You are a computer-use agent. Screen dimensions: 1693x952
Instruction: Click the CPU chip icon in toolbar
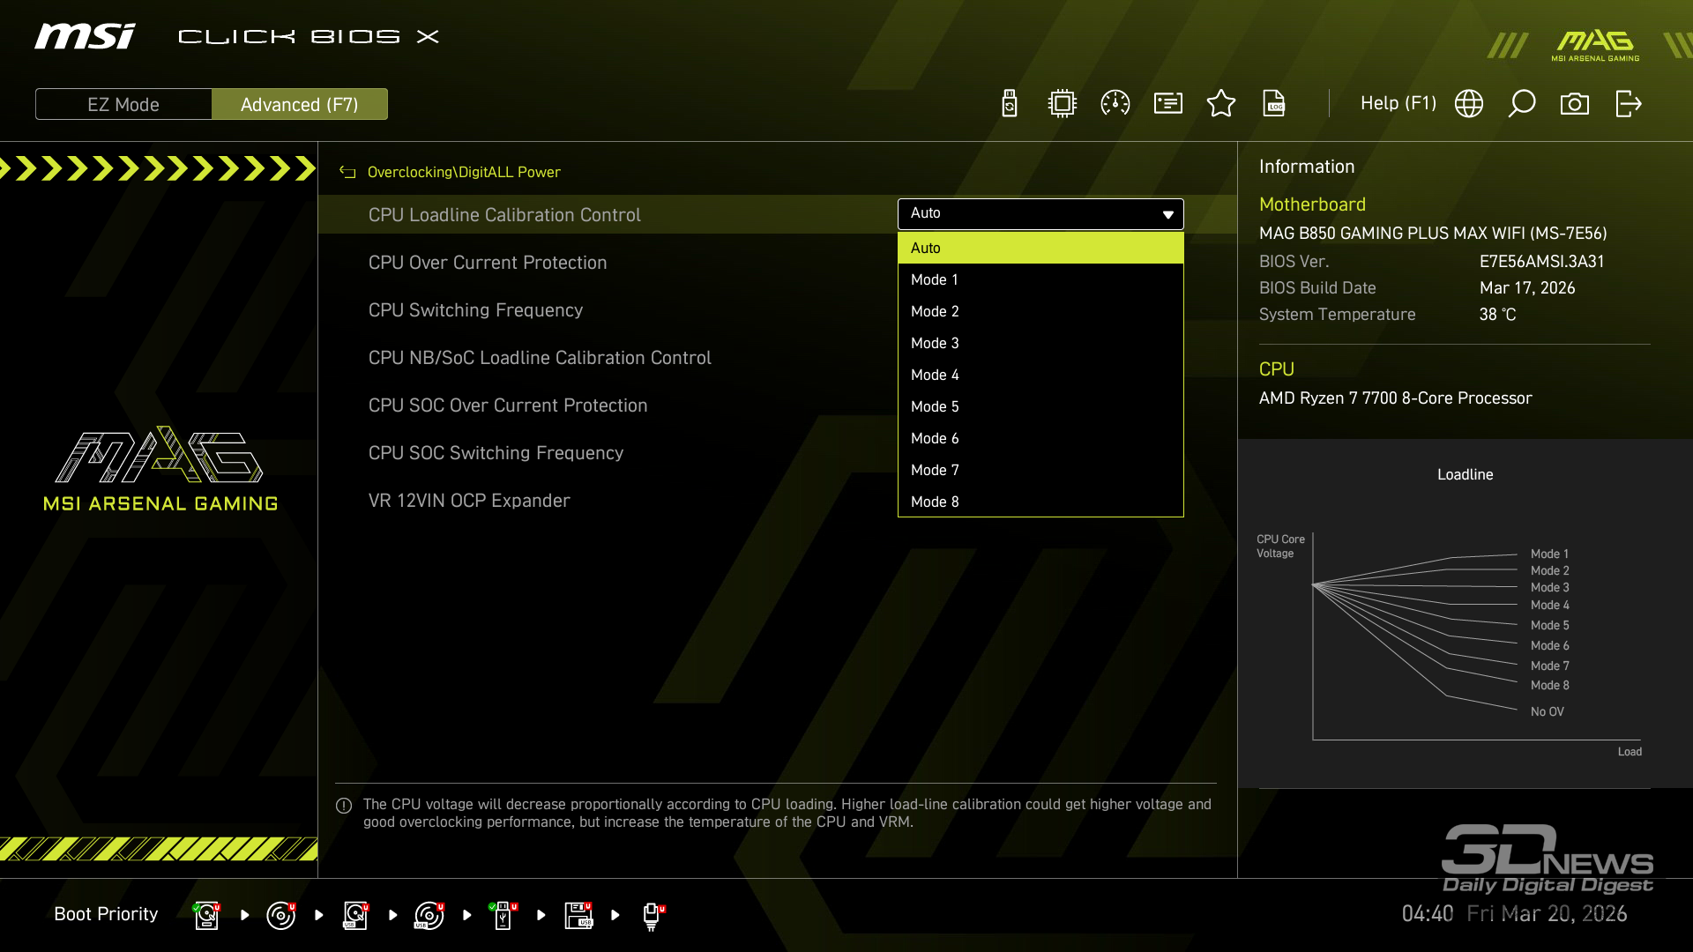(x=1063, y=104)
